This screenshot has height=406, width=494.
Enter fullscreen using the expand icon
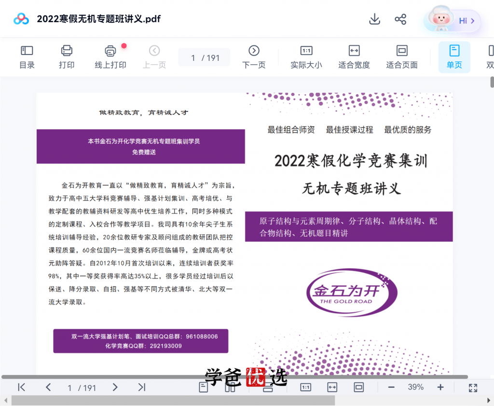[473, 388]
